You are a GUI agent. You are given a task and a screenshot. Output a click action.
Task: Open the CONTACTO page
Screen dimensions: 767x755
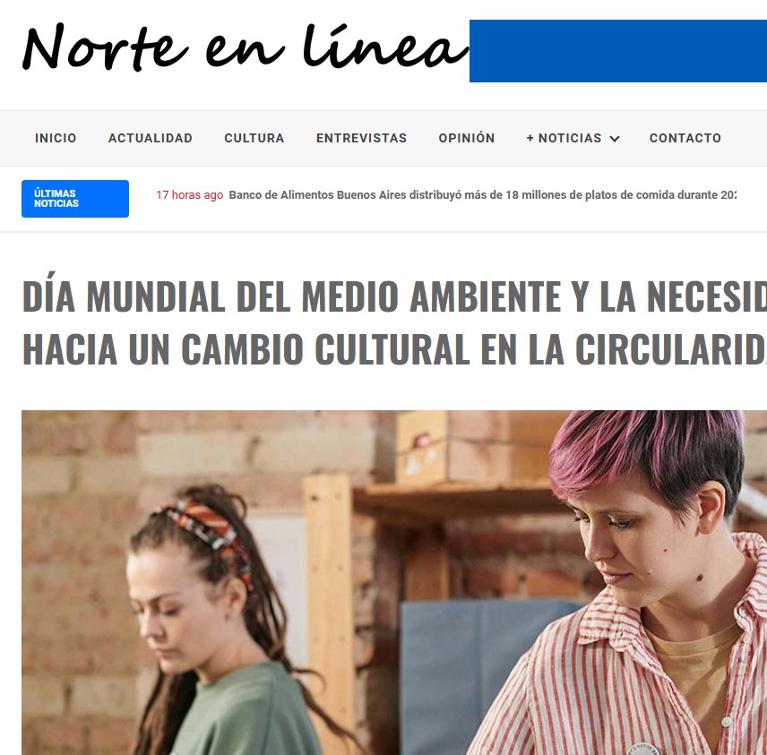coord(685,138)
